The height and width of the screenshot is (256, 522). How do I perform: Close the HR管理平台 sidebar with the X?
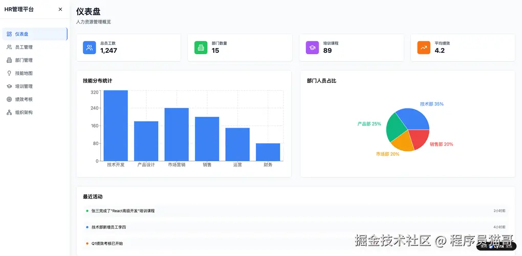point(60,9)
